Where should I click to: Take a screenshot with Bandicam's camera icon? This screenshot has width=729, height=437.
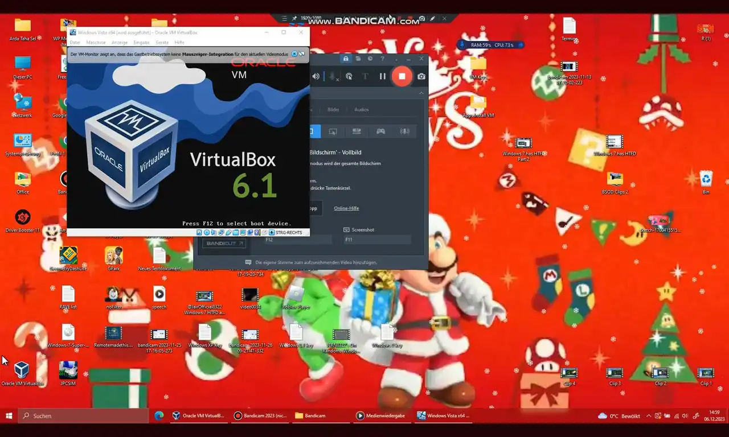pos(421,76)
